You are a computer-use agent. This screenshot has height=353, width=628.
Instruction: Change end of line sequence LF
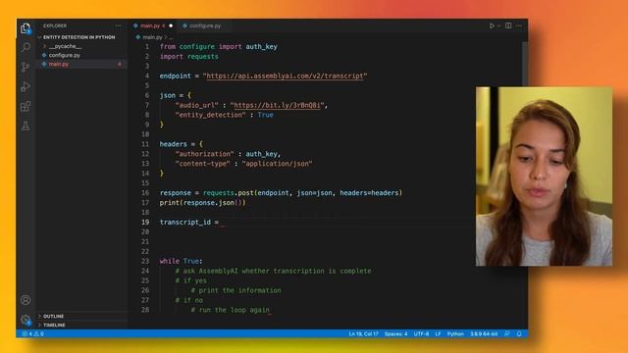[439, 333]
